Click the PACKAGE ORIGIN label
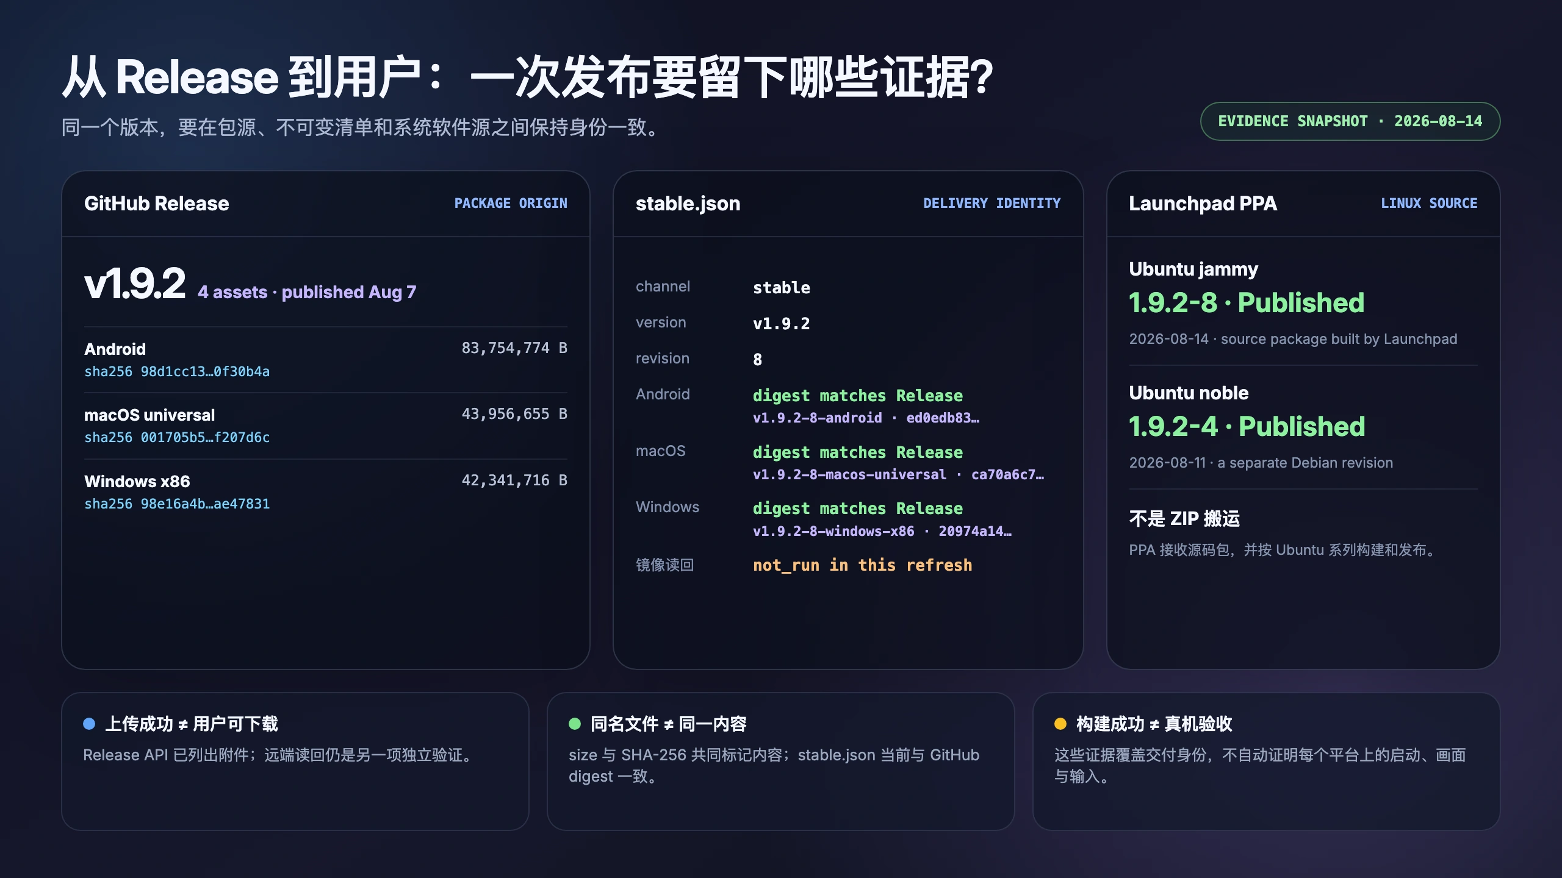 511,203
